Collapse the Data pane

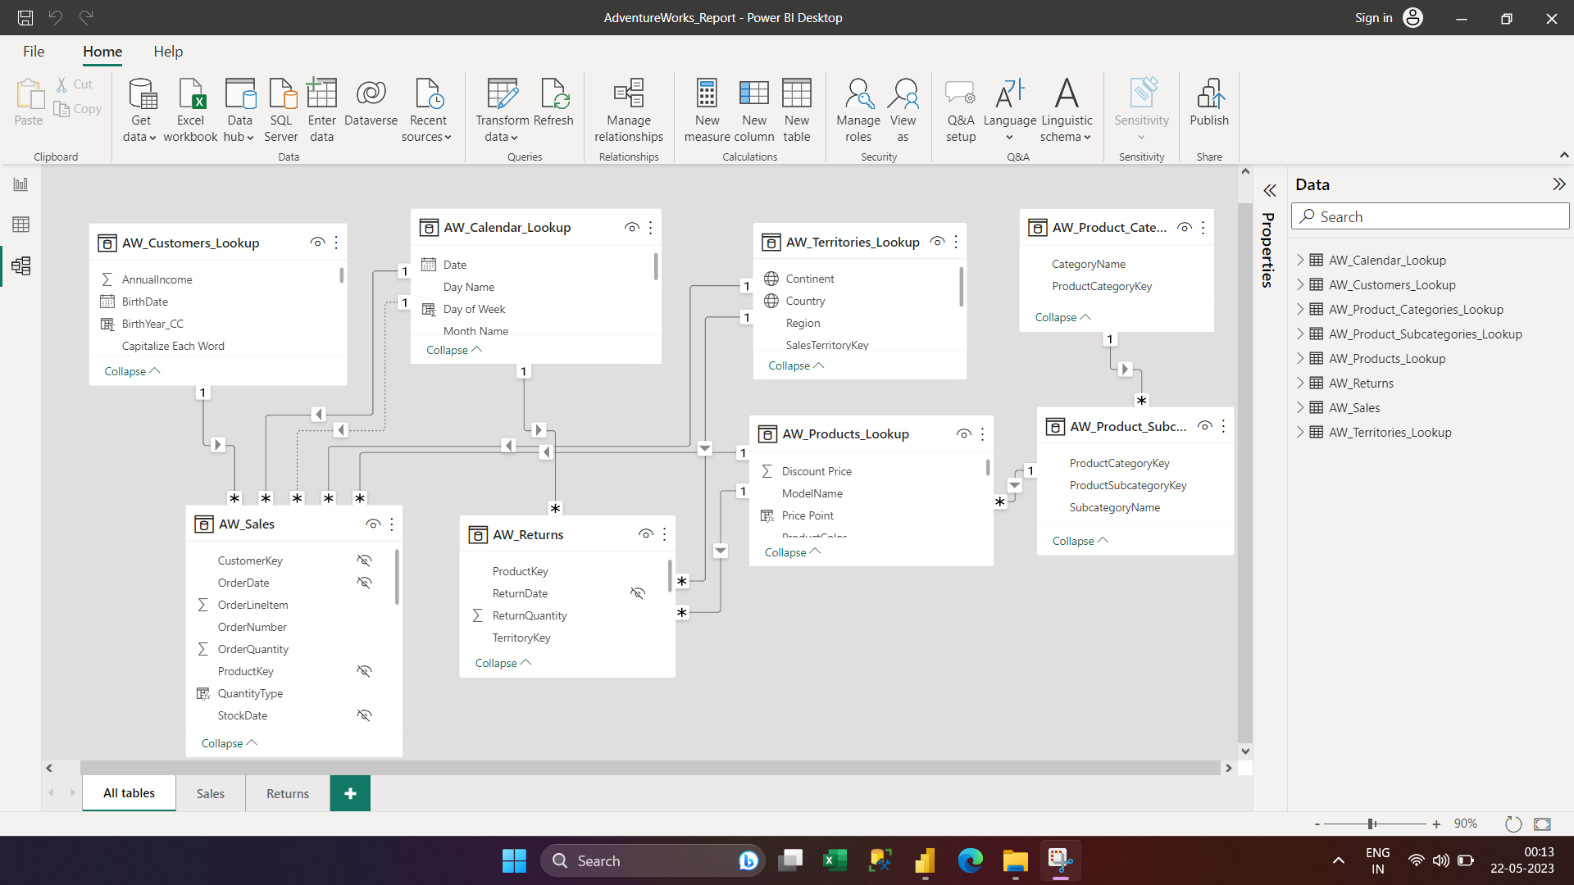(x=1558, y=184)
